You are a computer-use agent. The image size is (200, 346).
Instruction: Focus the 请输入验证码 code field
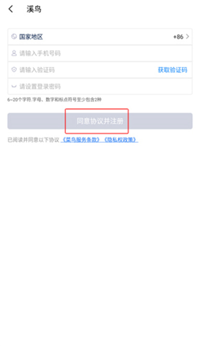[x=82, y=70]
